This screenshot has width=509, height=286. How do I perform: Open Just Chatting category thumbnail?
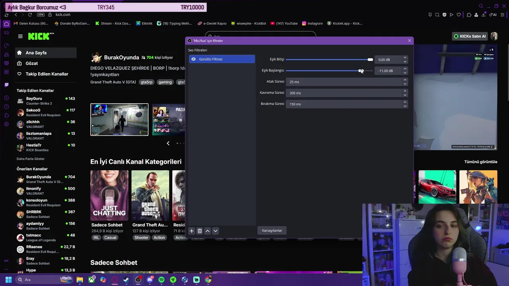click(109, 195)
